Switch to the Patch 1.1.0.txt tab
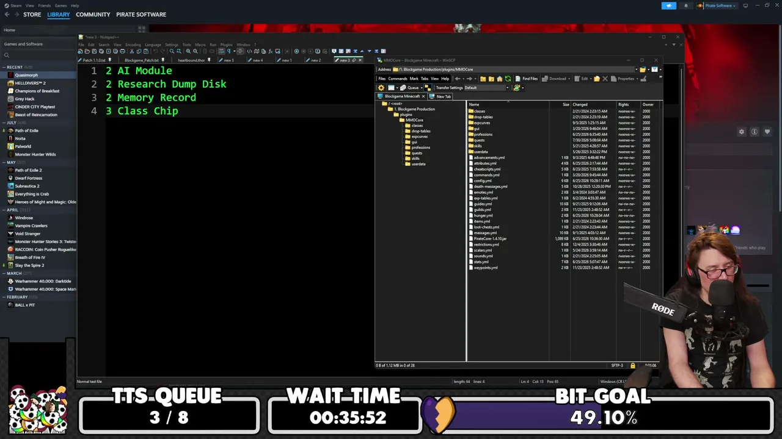Image resolution: width=782 pixels, height=439 pixels. click(94, 60)
